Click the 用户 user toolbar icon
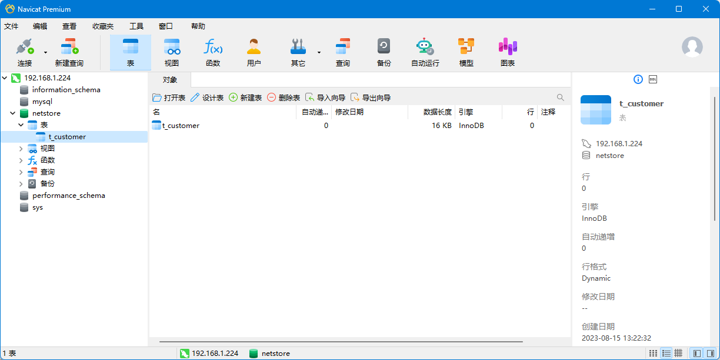This screenshot has width=720, height=360. coord(254,52)
